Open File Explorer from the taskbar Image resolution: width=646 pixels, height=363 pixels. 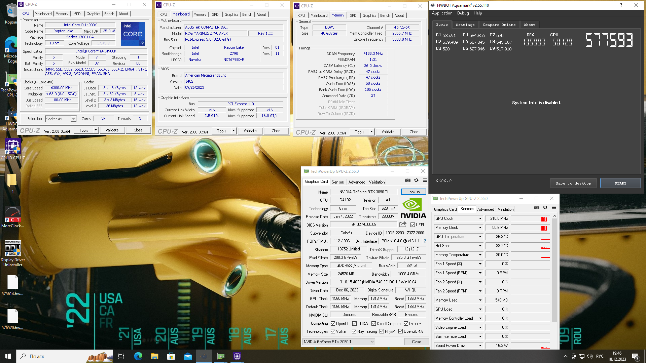click(x=154, y=356)
